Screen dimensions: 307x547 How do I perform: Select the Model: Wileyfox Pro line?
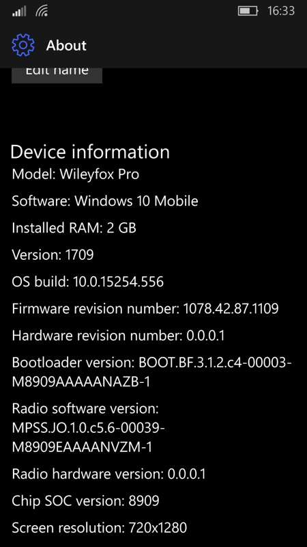click(x=76, y=174)
